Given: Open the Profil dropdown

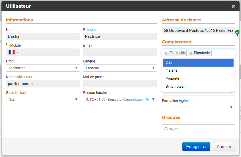Looking at the screenshot, I should (43, 68).
